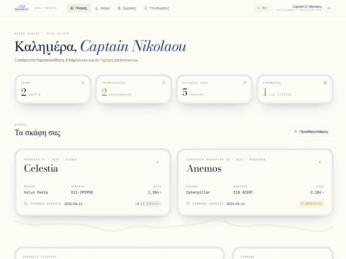
Task: Click the D11-IPS950 model text
Action: tap(82, 192)
